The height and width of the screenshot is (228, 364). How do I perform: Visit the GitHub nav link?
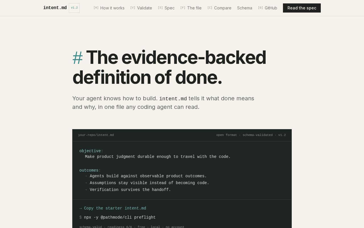[268, 8]
